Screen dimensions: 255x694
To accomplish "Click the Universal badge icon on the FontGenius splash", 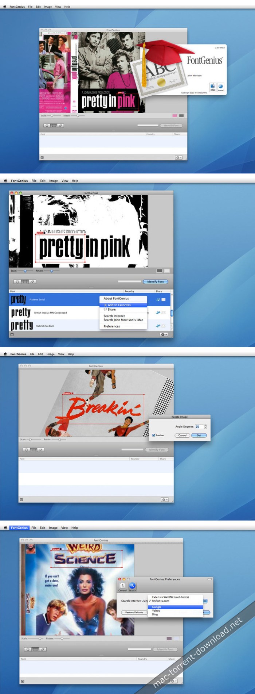I will point(221,87).
